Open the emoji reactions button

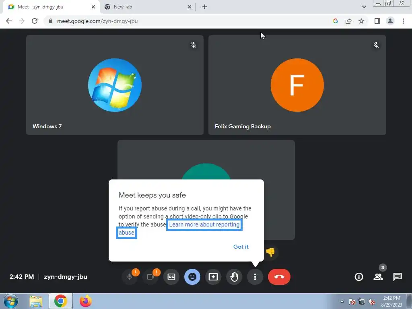point(192,277)
